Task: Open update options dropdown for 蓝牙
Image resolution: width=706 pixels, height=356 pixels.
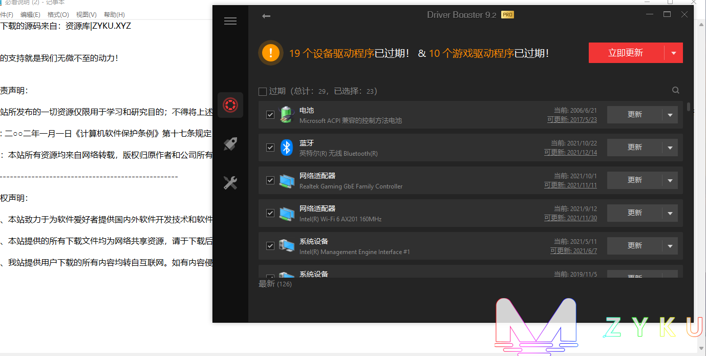Action: pyautogui.click(x=670, y=148)
